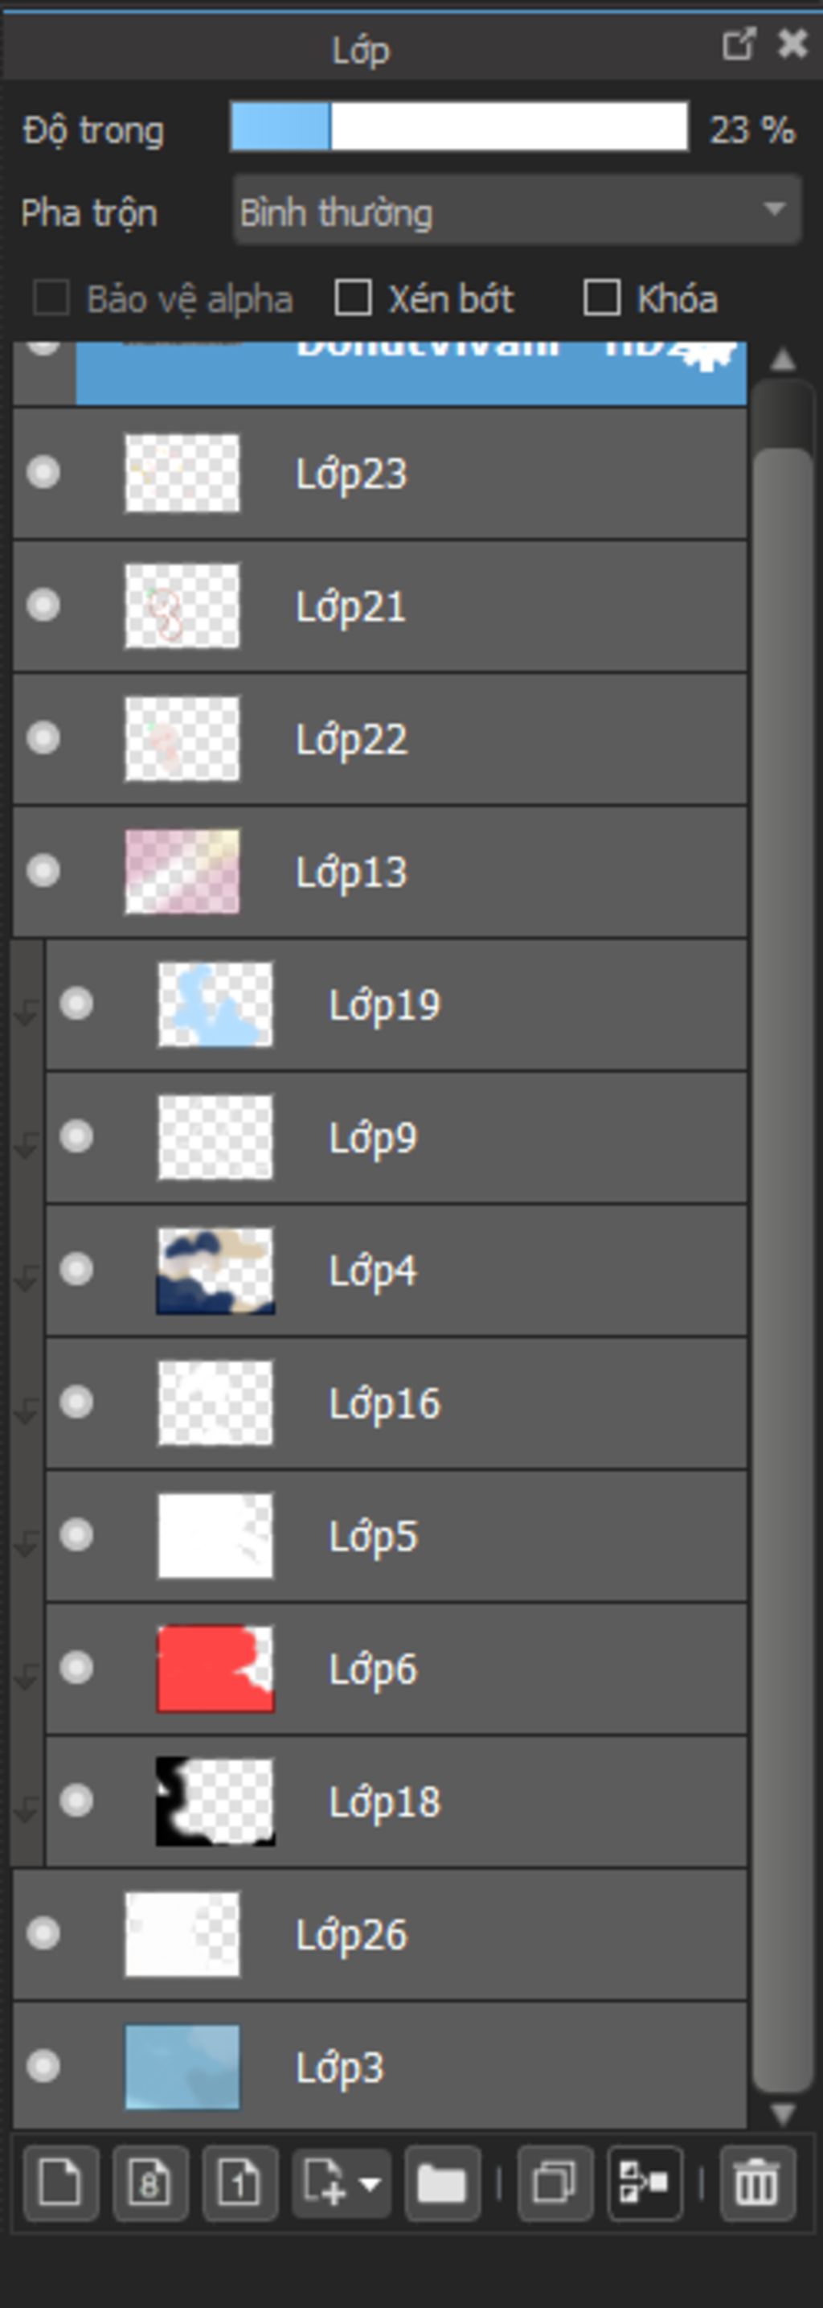Select the Lớp26 layer
823x2308 pixels.
(381, 1934)
